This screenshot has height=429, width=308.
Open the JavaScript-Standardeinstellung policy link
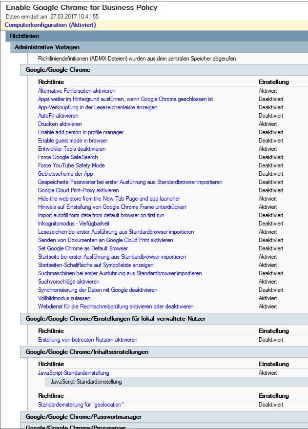pyautogui.click(x=74, y=373)
